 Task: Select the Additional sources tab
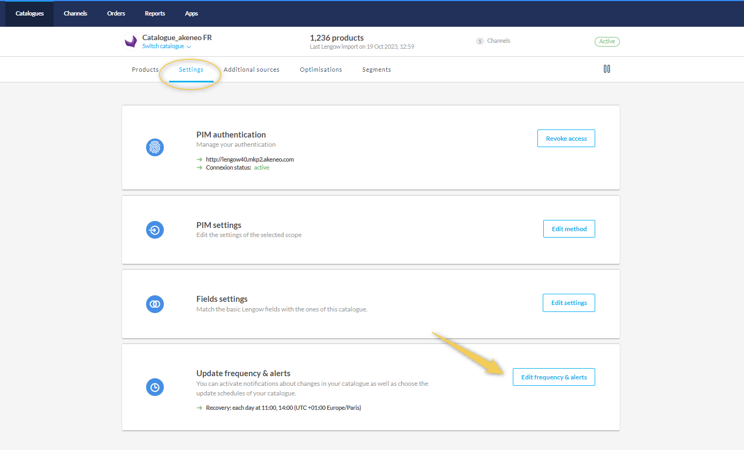[x=252, y=70]
